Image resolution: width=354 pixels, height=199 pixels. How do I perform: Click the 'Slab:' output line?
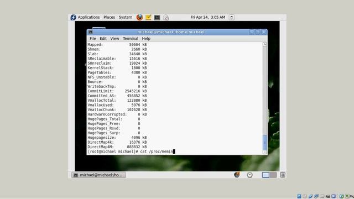click(117, 54)
